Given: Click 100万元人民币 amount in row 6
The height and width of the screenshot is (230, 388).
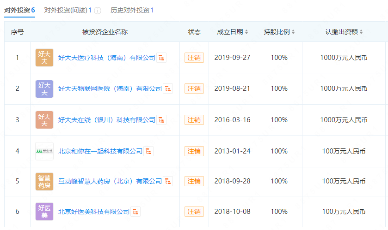Looking at the screenshot, I should (344, 212).
